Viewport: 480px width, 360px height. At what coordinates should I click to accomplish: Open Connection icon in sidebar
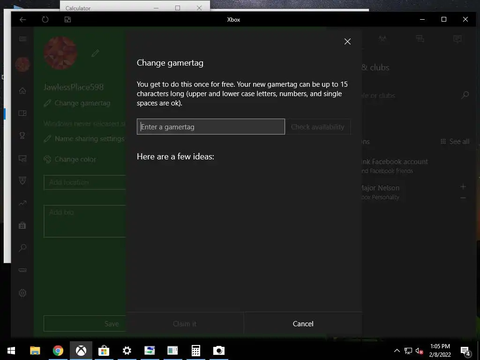click(22, 270)
